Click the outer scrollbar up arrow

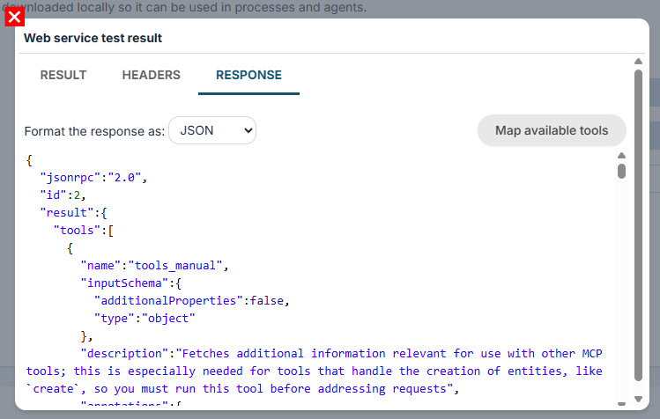638,62
